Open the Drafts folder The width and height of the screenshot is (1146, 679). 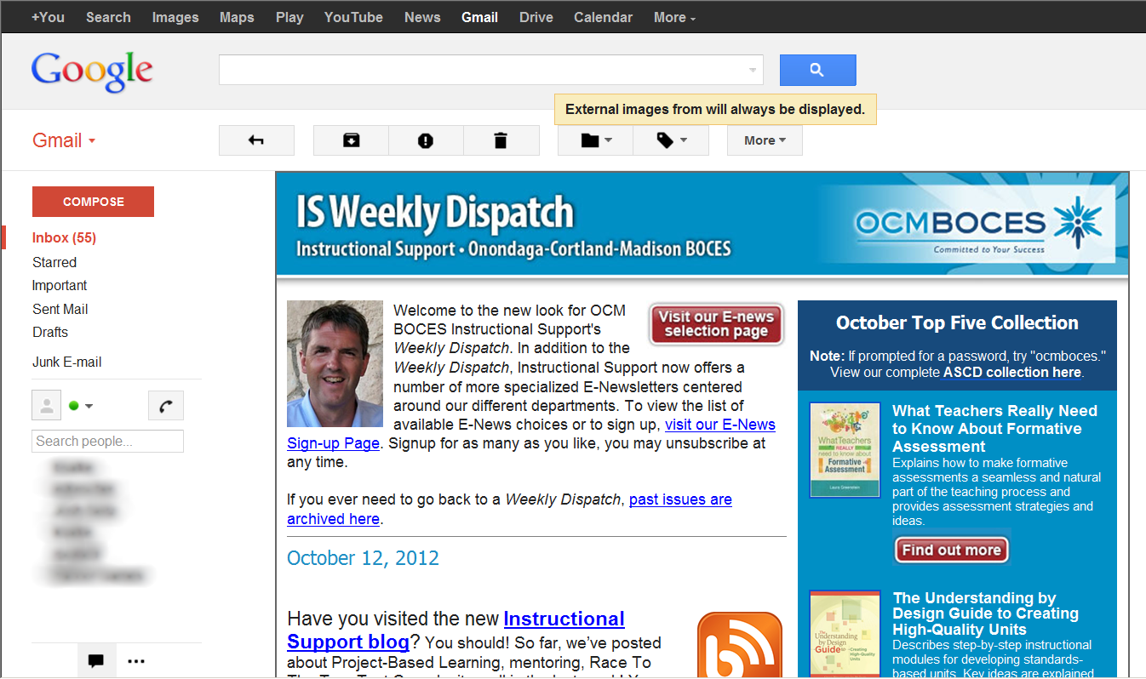[50, 332]
